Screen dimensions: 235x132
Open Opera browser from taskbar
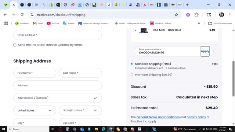(60, 129)
